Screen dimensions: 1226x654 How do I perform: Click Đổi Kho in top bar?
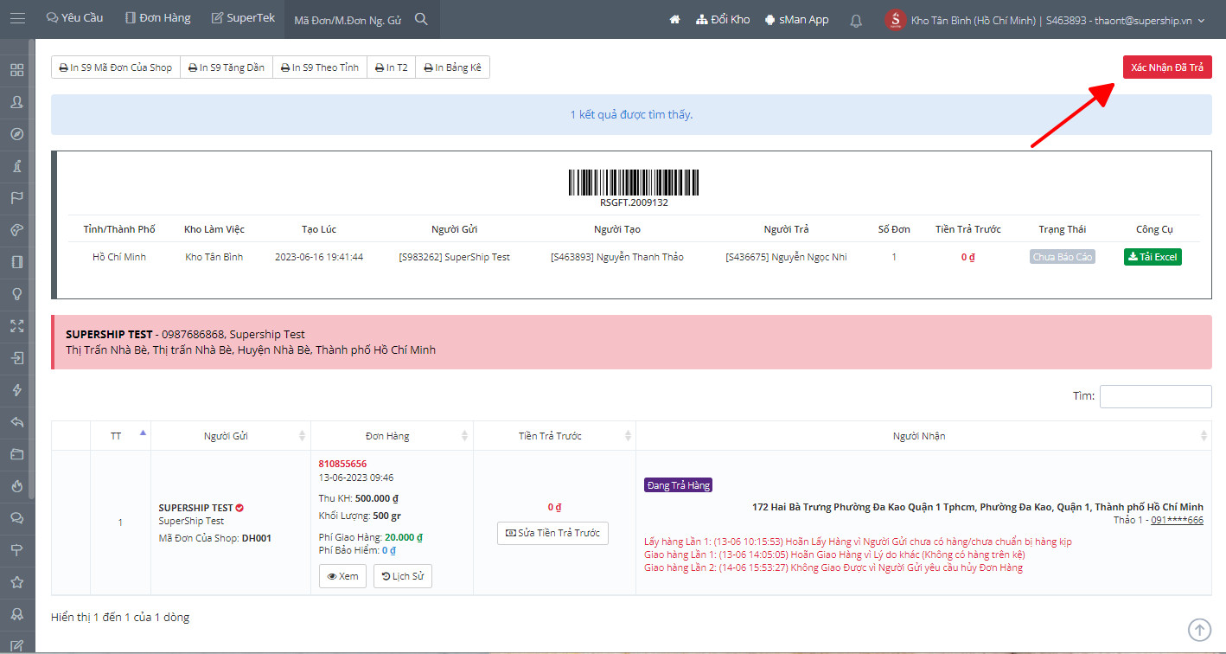(x=723, y=19)
